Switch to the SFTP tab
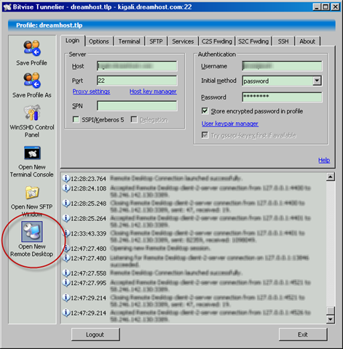Image resolution: width=343 pixels, height=349 pixels. 156,41
